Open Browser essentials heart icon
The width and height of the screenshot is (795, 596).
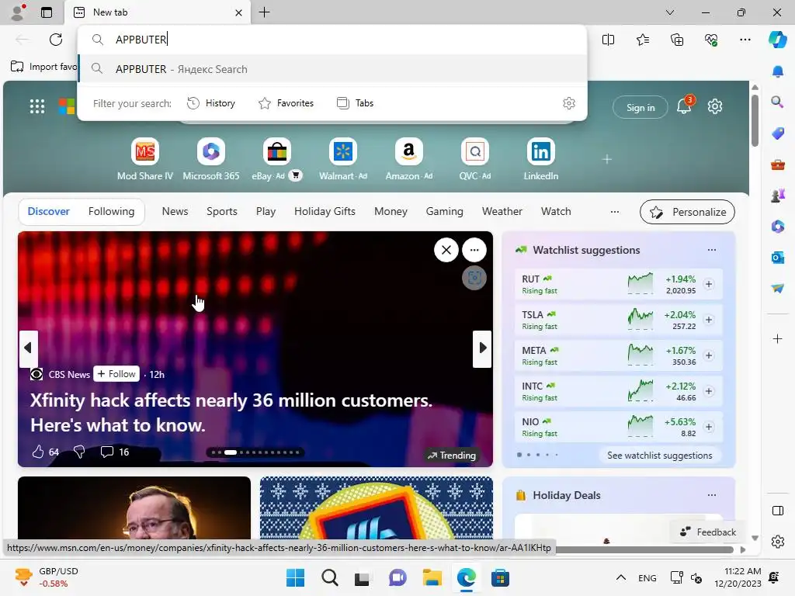coord(711,40)
